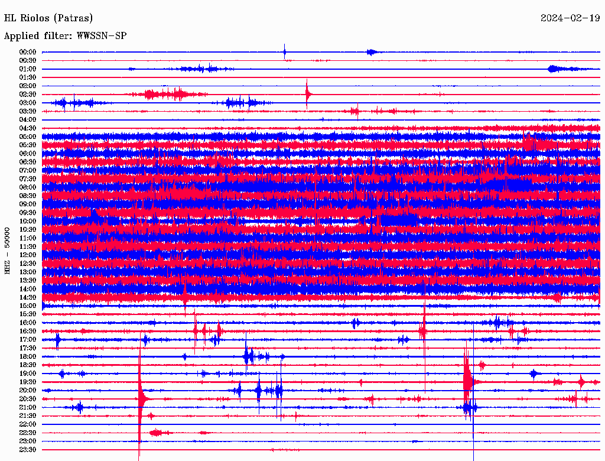Select the 19:30 time label
This screenshot has height=461, width=605.
[28, 382]
